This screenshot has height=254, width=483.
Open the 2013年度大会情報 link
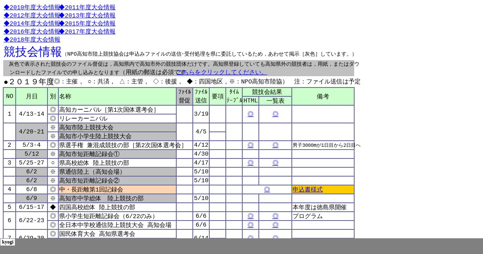[87, 15]
